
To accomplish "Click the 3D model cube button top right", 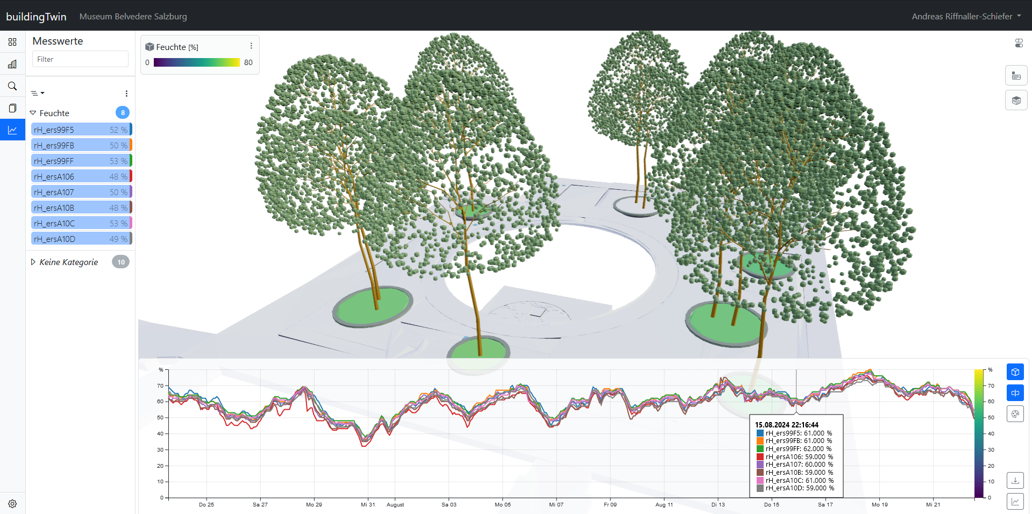I will point(1016,101).
